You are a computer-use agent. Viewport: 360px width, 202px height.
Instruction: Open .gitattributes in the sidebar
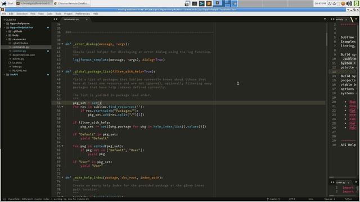tap(20, 43)
